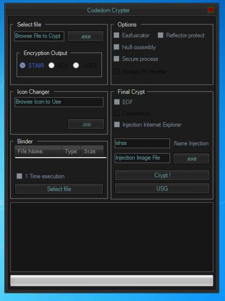Click the .exe button beside Injection Image File
Image resolution: width=225 pixels, height=301 pixels.
point(192,158)
